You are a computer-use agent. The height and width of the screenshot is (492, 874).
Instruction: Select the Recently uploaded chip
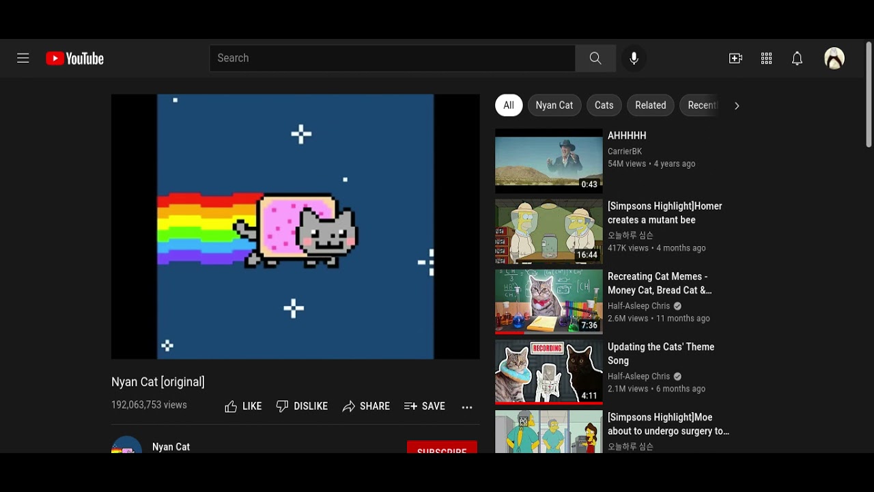pos(699,105)
